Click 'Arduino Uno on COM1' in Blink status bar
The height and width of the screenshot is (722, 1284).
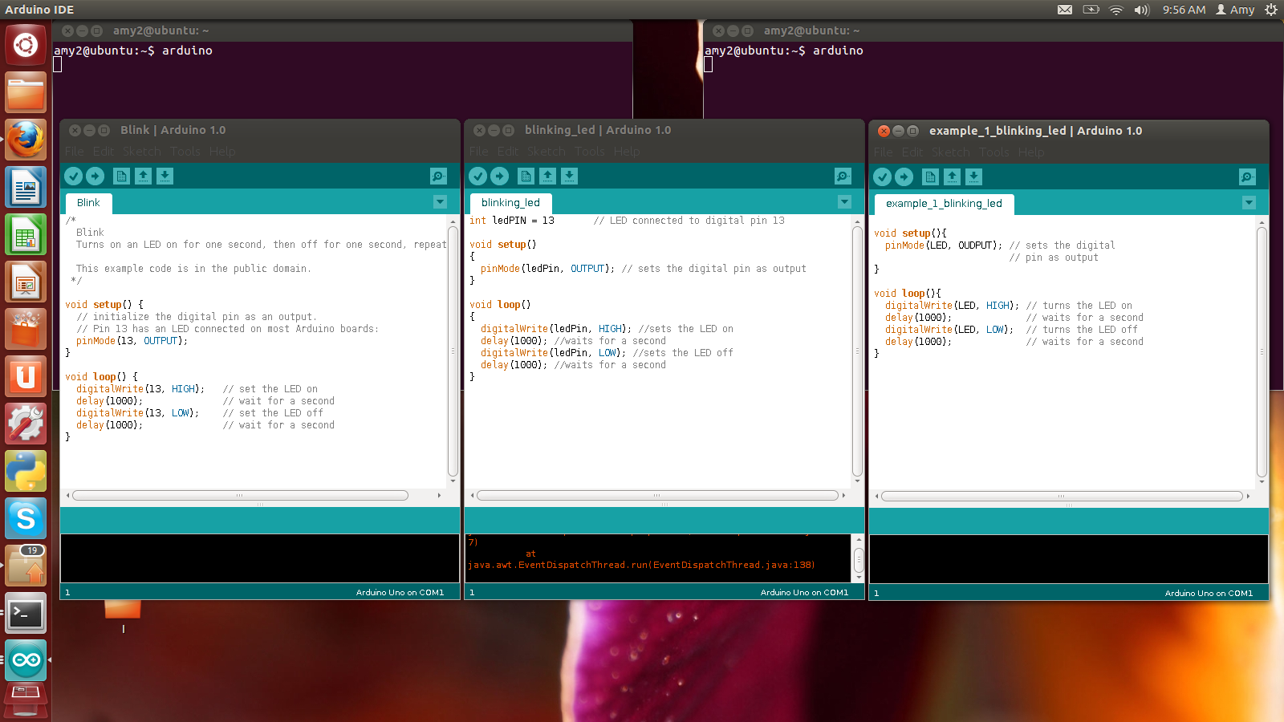(400, 592)
